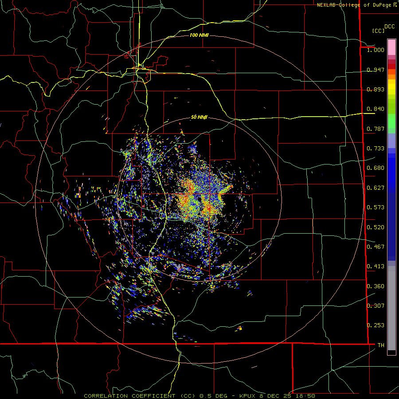Viewport: 399px width, 399px height.
Task: Pick the yellow segment of the color bar
Action: pyautogui.click(x=391, y=87)
